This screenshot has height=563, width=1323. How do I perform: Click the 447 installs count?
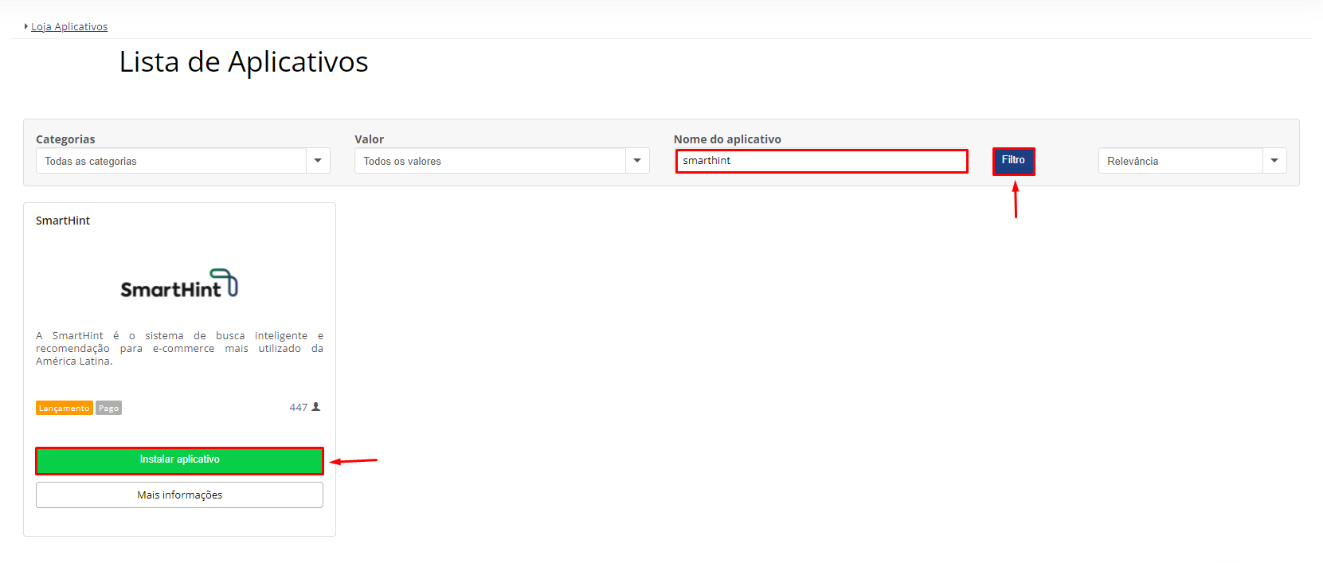tap(299, 407)
